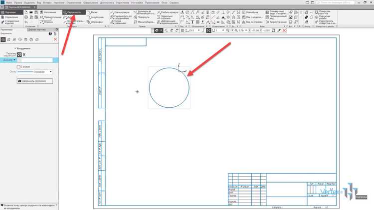Open the Черчение menu

(x=59, y=2)
